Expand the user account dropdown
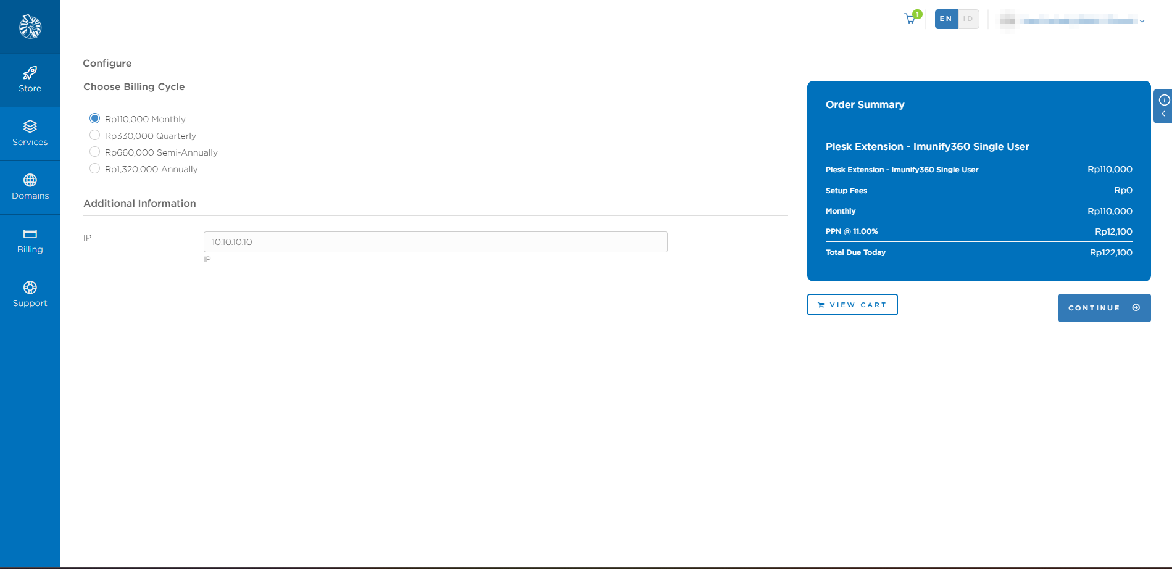This screenshot has height=569, width=1172. pyautogui.click(x=1142, y=21)
